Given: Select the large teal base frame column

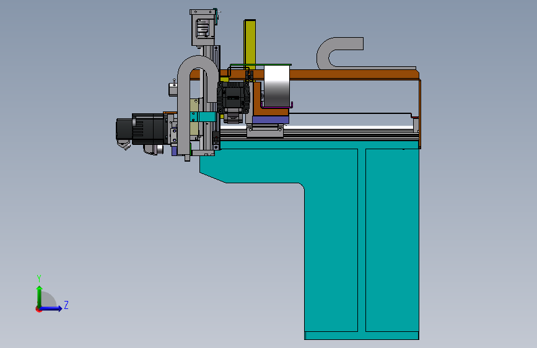Looking at the screenshot, I should [x=361, y=240].
